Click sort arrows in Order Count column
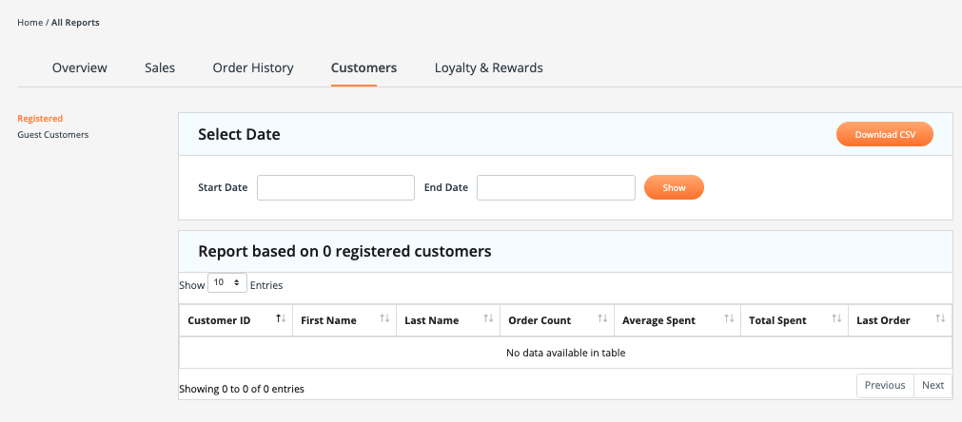The height and width of the screenshot is (422, 962). pyautogui.click(x=602, y=318)
